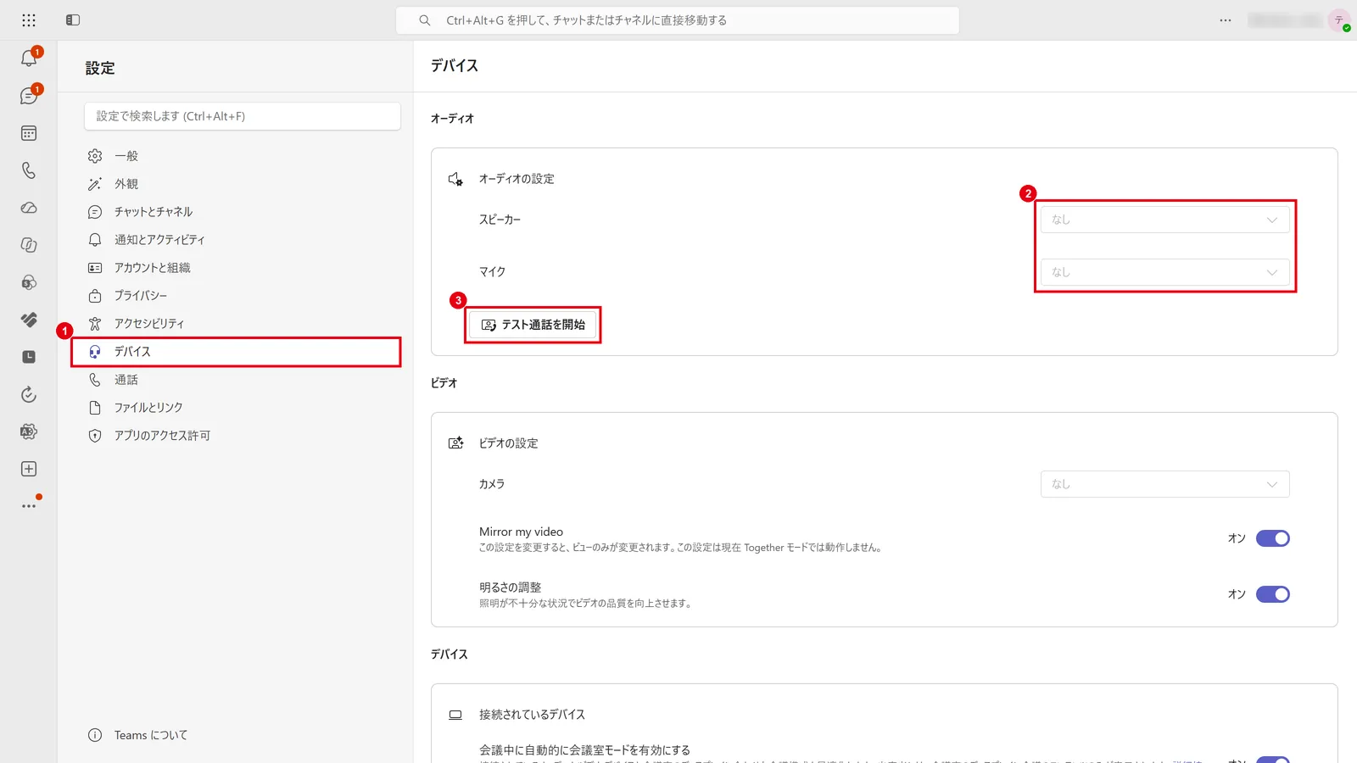Image resolution: width=1357 pixels, height=763 pixels.
Task: Open the スピーカー dropdown
Action: tap(1165, 220)
